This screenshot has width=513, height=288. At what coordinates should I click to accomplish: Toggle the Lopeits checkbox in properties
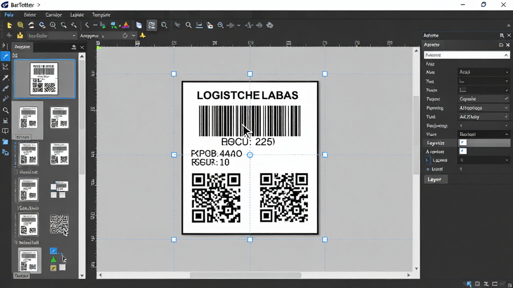[463, 142]
